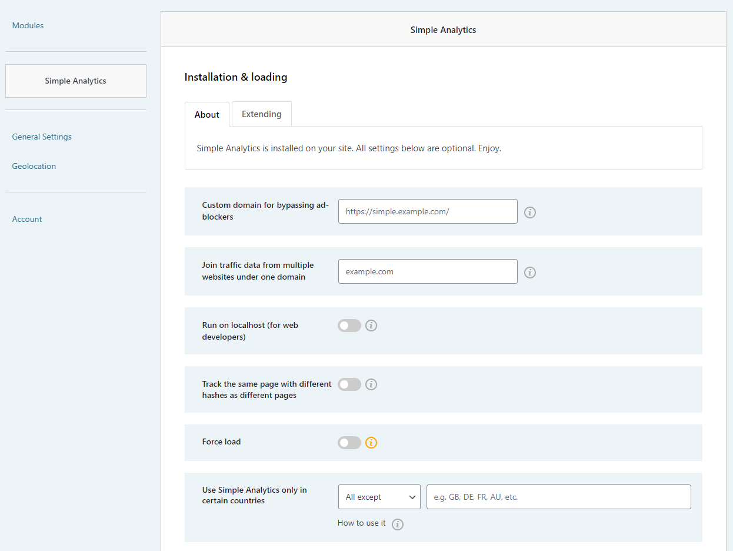Click the Force load label
Screen dimensions: 733x551
(222, 442)
